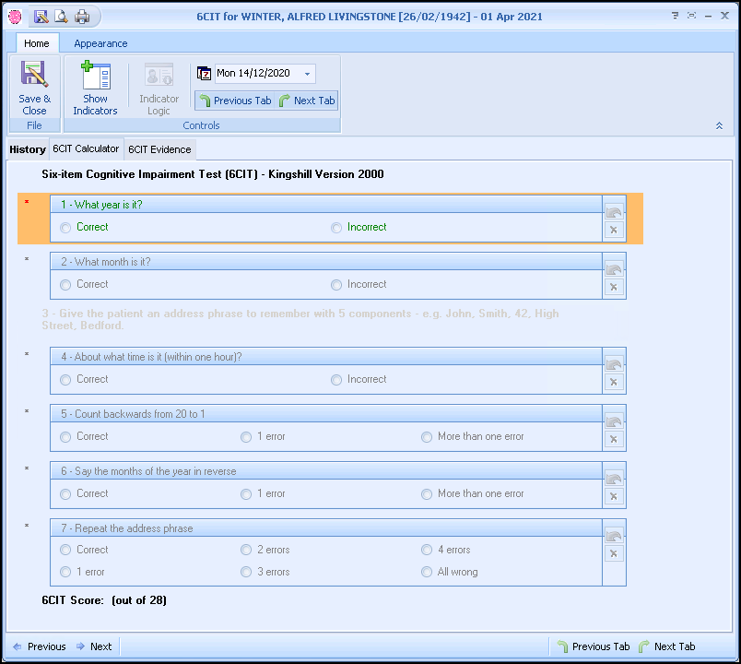Select More than one error for question 5

point(426,436)
